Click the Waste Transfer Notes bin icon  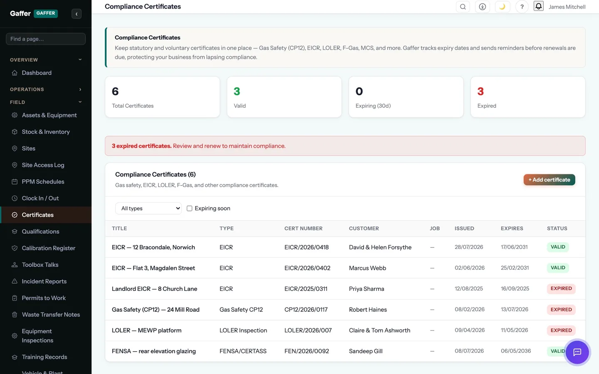pos(15,315)
